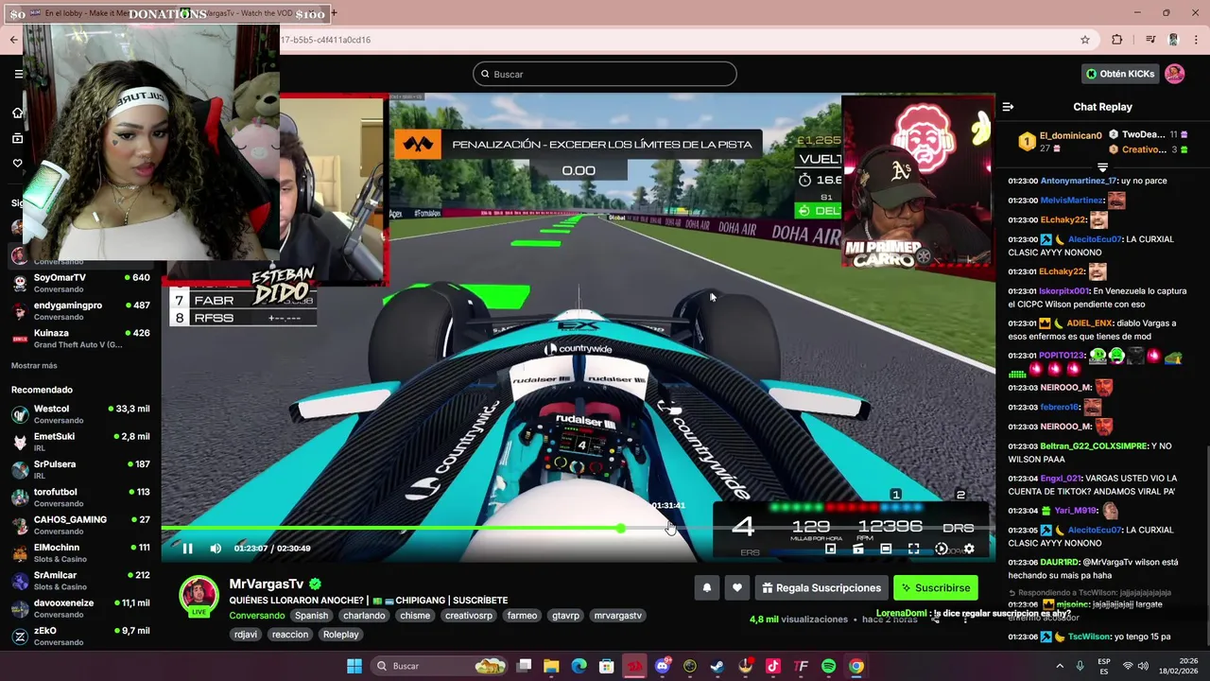Click the green progress bar handle
The image size is (1210, 681).
click(x=621, y=528)
